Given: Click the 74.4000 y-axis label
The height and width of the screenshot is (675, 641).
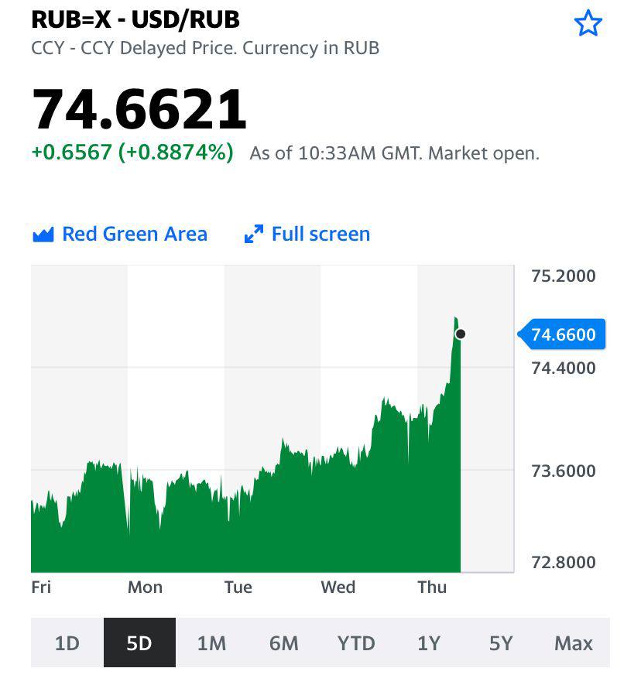Looking at the screenshot, I should pos(563,368).
